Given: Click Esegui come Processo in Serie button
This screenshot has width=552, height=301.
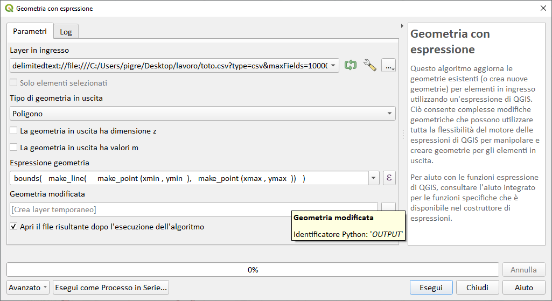Looking at the screenshot, I should 111,288.
